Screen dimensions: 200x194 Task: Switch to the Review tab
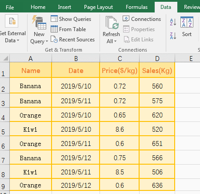(192, 7)
